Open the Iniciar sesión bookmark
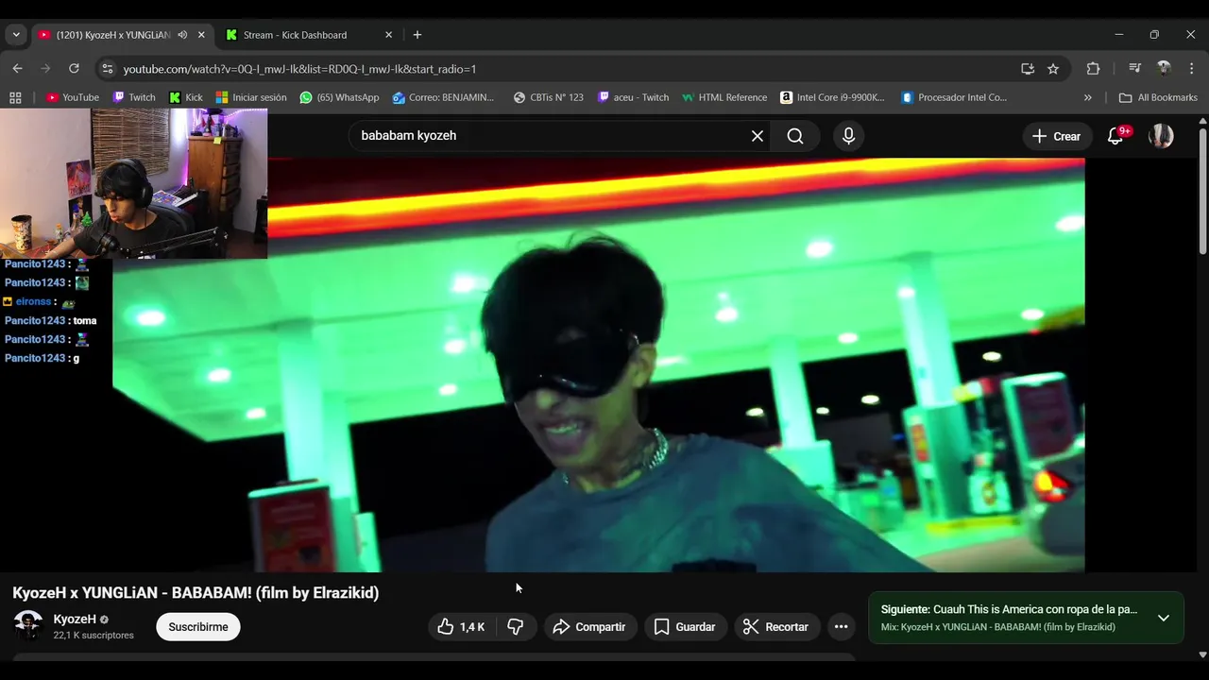 (x=251, y=97)
